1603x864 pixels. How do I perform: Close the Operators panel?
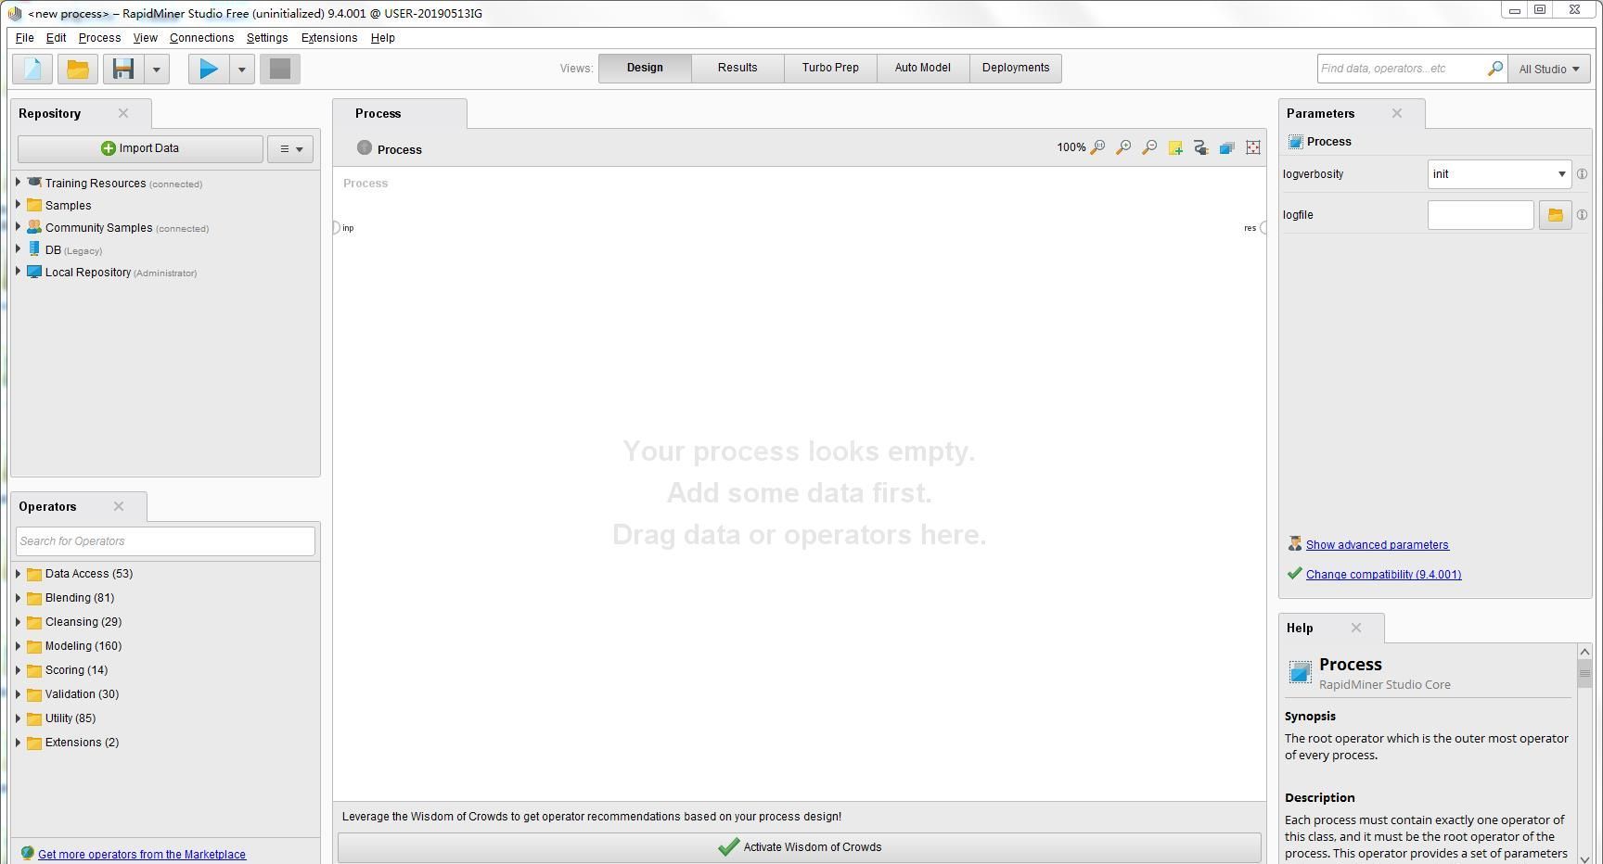[x=119, y=506]
